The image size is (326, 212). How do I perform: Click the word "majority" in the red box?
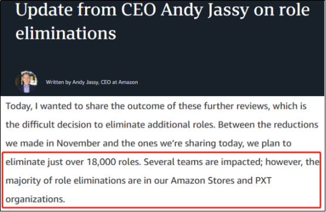click(23, 181)
